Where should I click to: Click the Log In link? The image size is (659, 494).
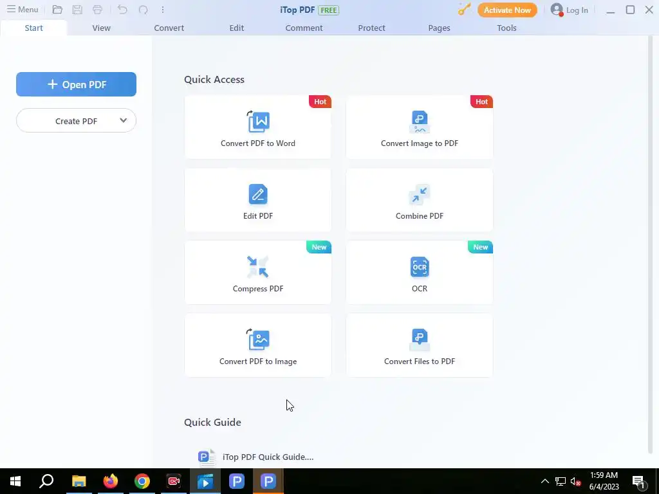(577, 10)
